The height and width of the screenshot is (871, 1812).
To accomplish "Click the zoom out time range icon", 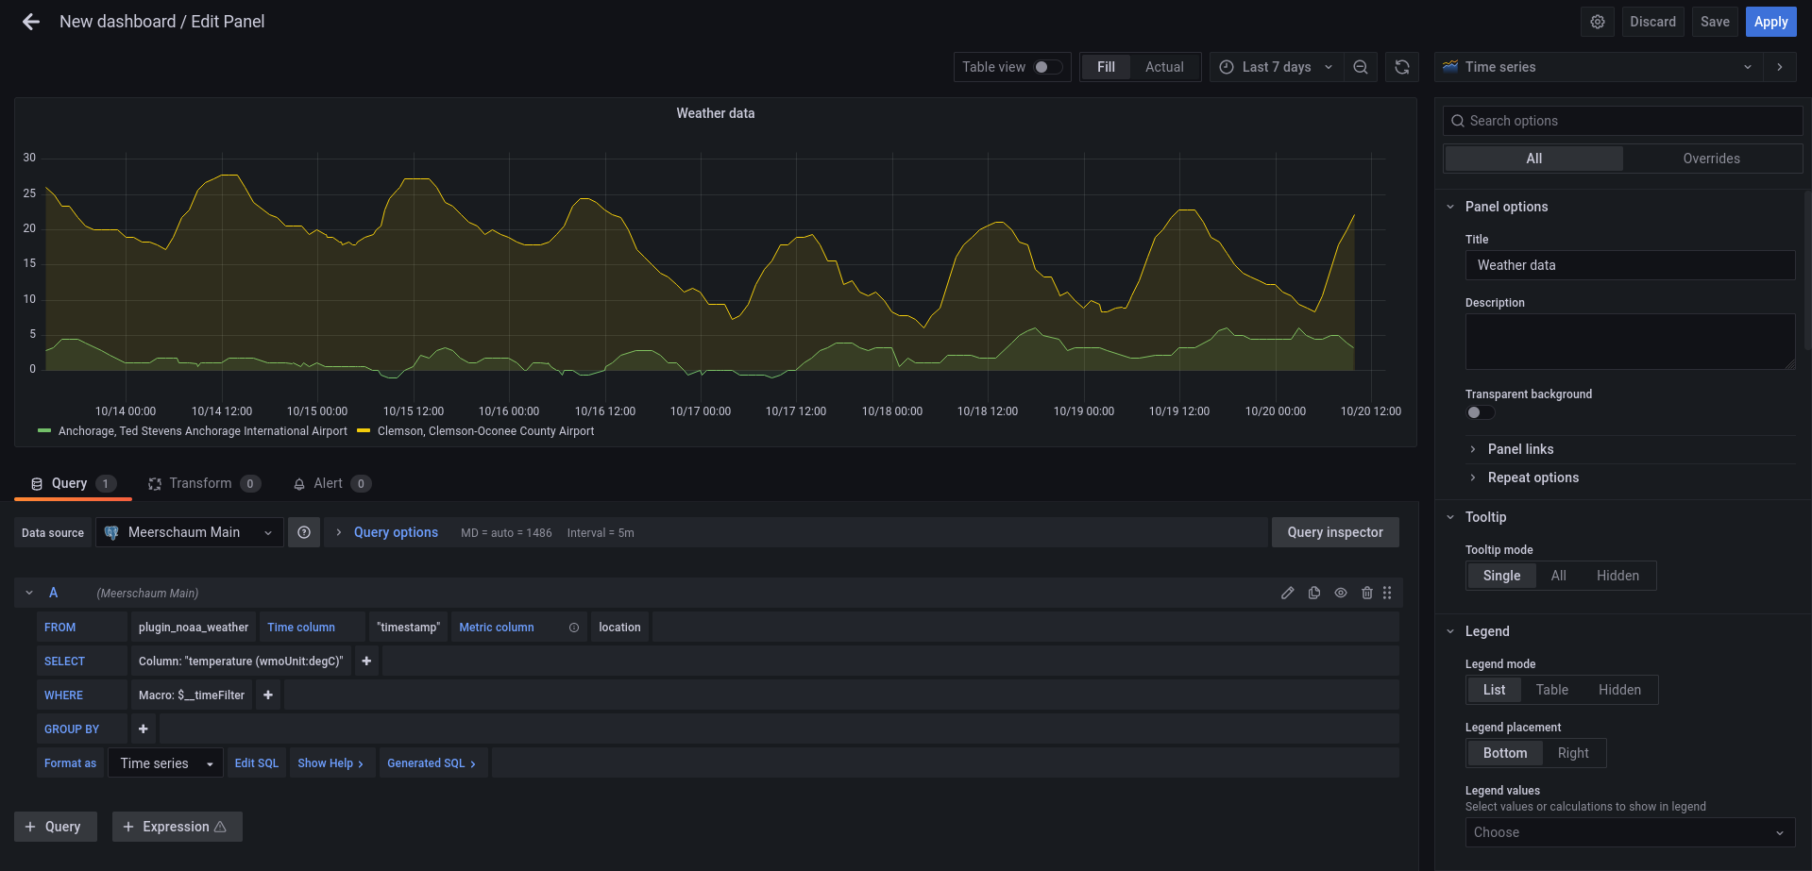I will coord(1360,67).
